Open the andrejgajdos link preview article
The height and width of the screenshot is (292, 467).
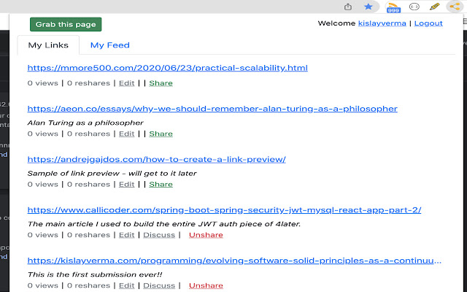[x=156, y=159]
